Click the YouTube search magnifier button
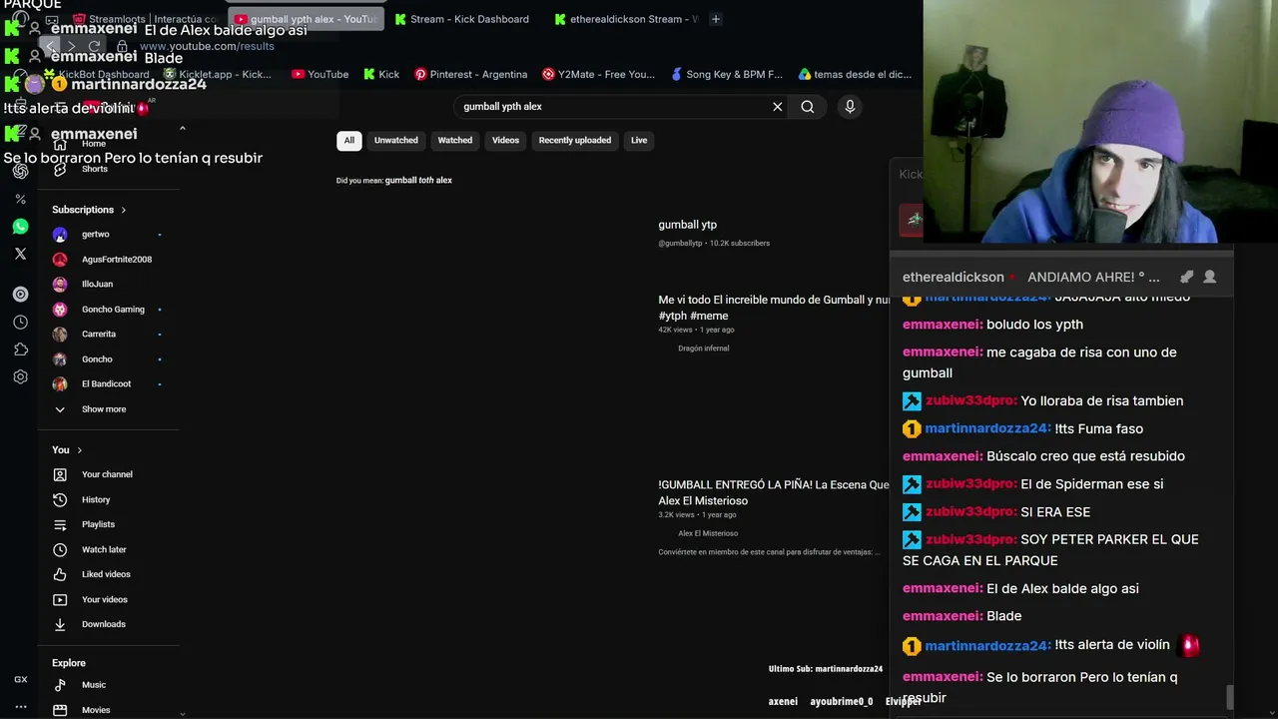 [808, 107]
